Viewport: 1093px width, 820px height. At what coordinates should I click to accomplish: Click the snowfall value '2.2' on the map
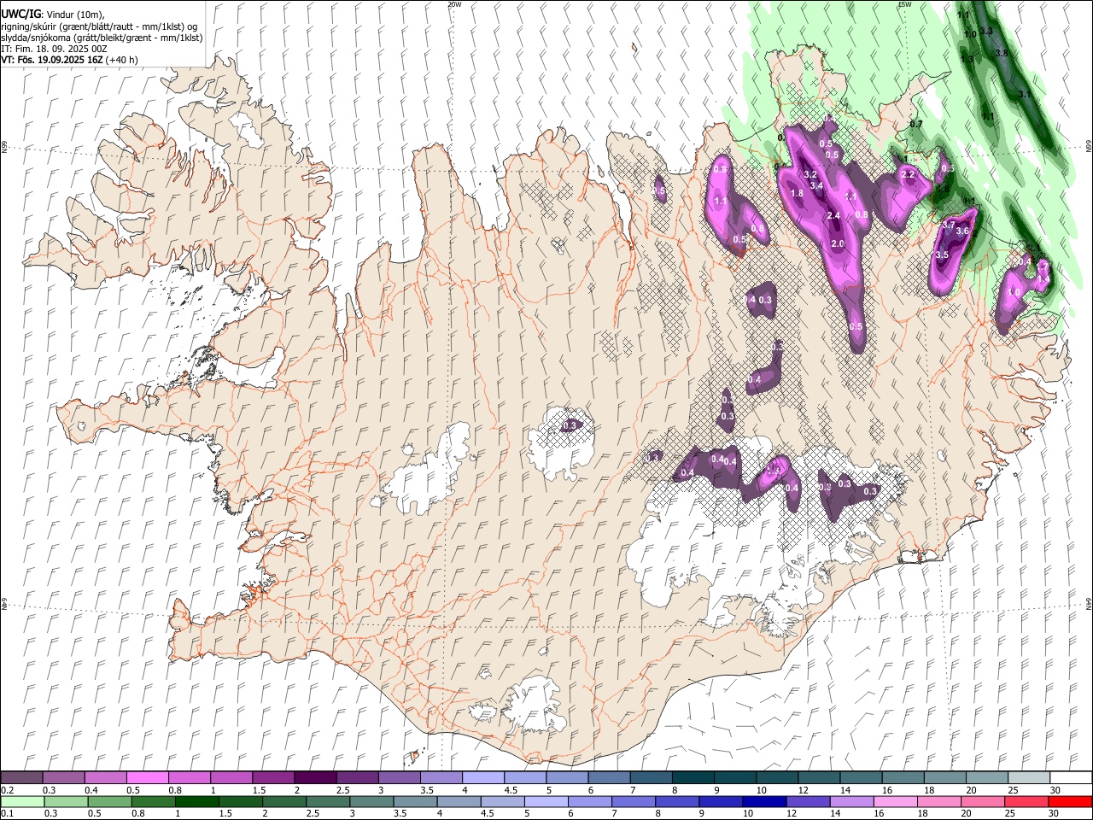click(908, 174)
